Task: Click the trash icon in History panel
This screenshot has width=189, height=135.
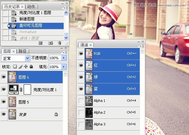Action: click(x=59, y=43)
